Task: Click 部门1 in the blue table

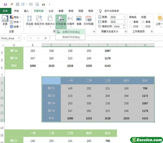Action: pos(51,88)
